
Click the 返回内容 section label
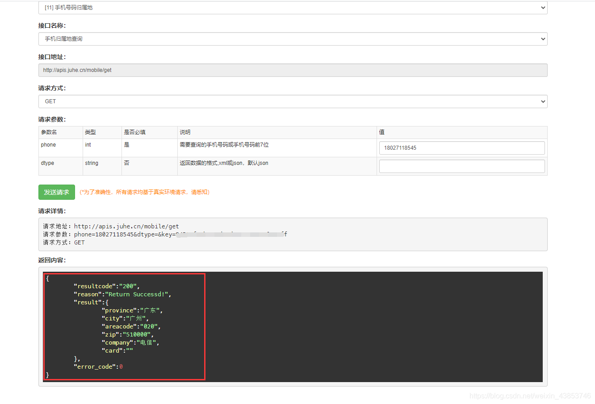(x=52, y=261)
